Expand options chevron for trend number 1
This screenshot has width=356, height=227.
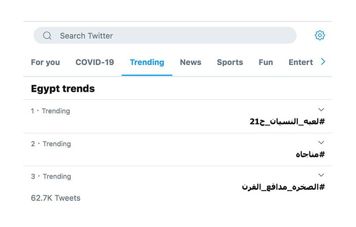click(321, 109)
